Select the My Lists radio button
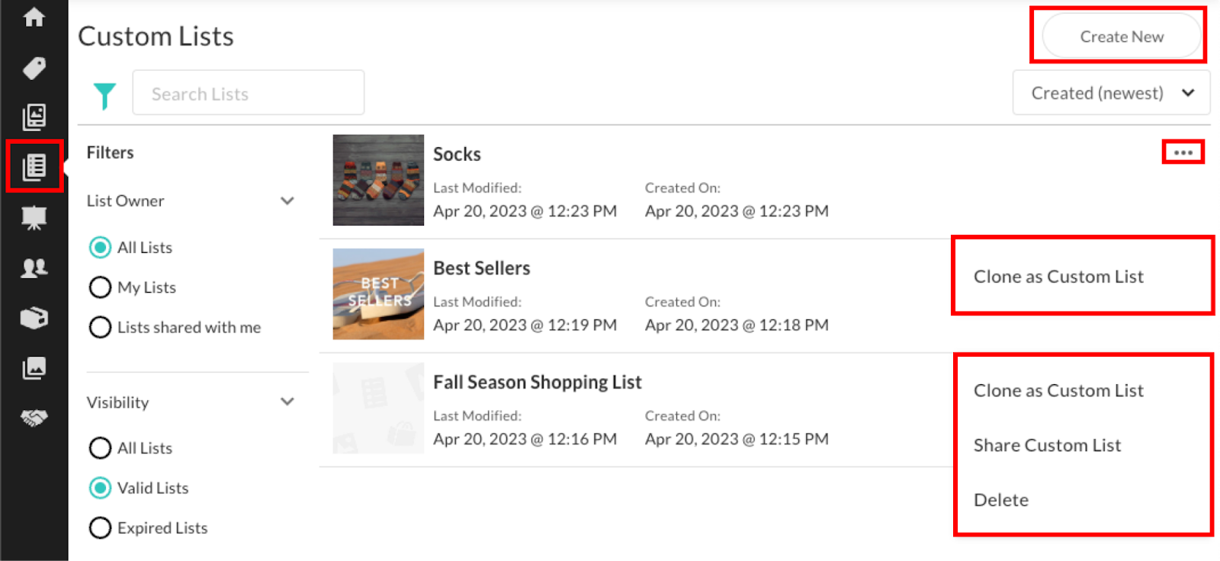The height and width of the screenshot is (561, 1220). [100, 287]
